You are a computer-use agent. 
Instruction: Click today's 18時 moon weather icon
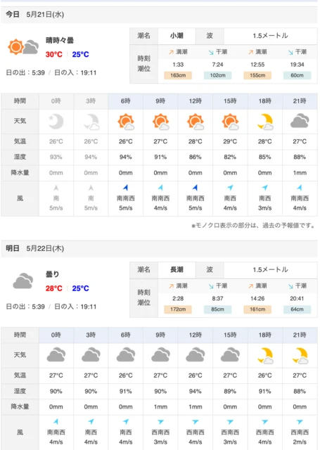265,122
